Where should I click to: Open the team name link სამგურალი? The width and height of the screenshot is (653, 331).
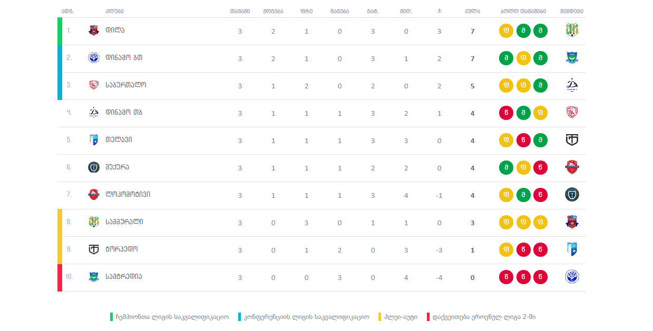pyautogui.click(x=124, y=222)
